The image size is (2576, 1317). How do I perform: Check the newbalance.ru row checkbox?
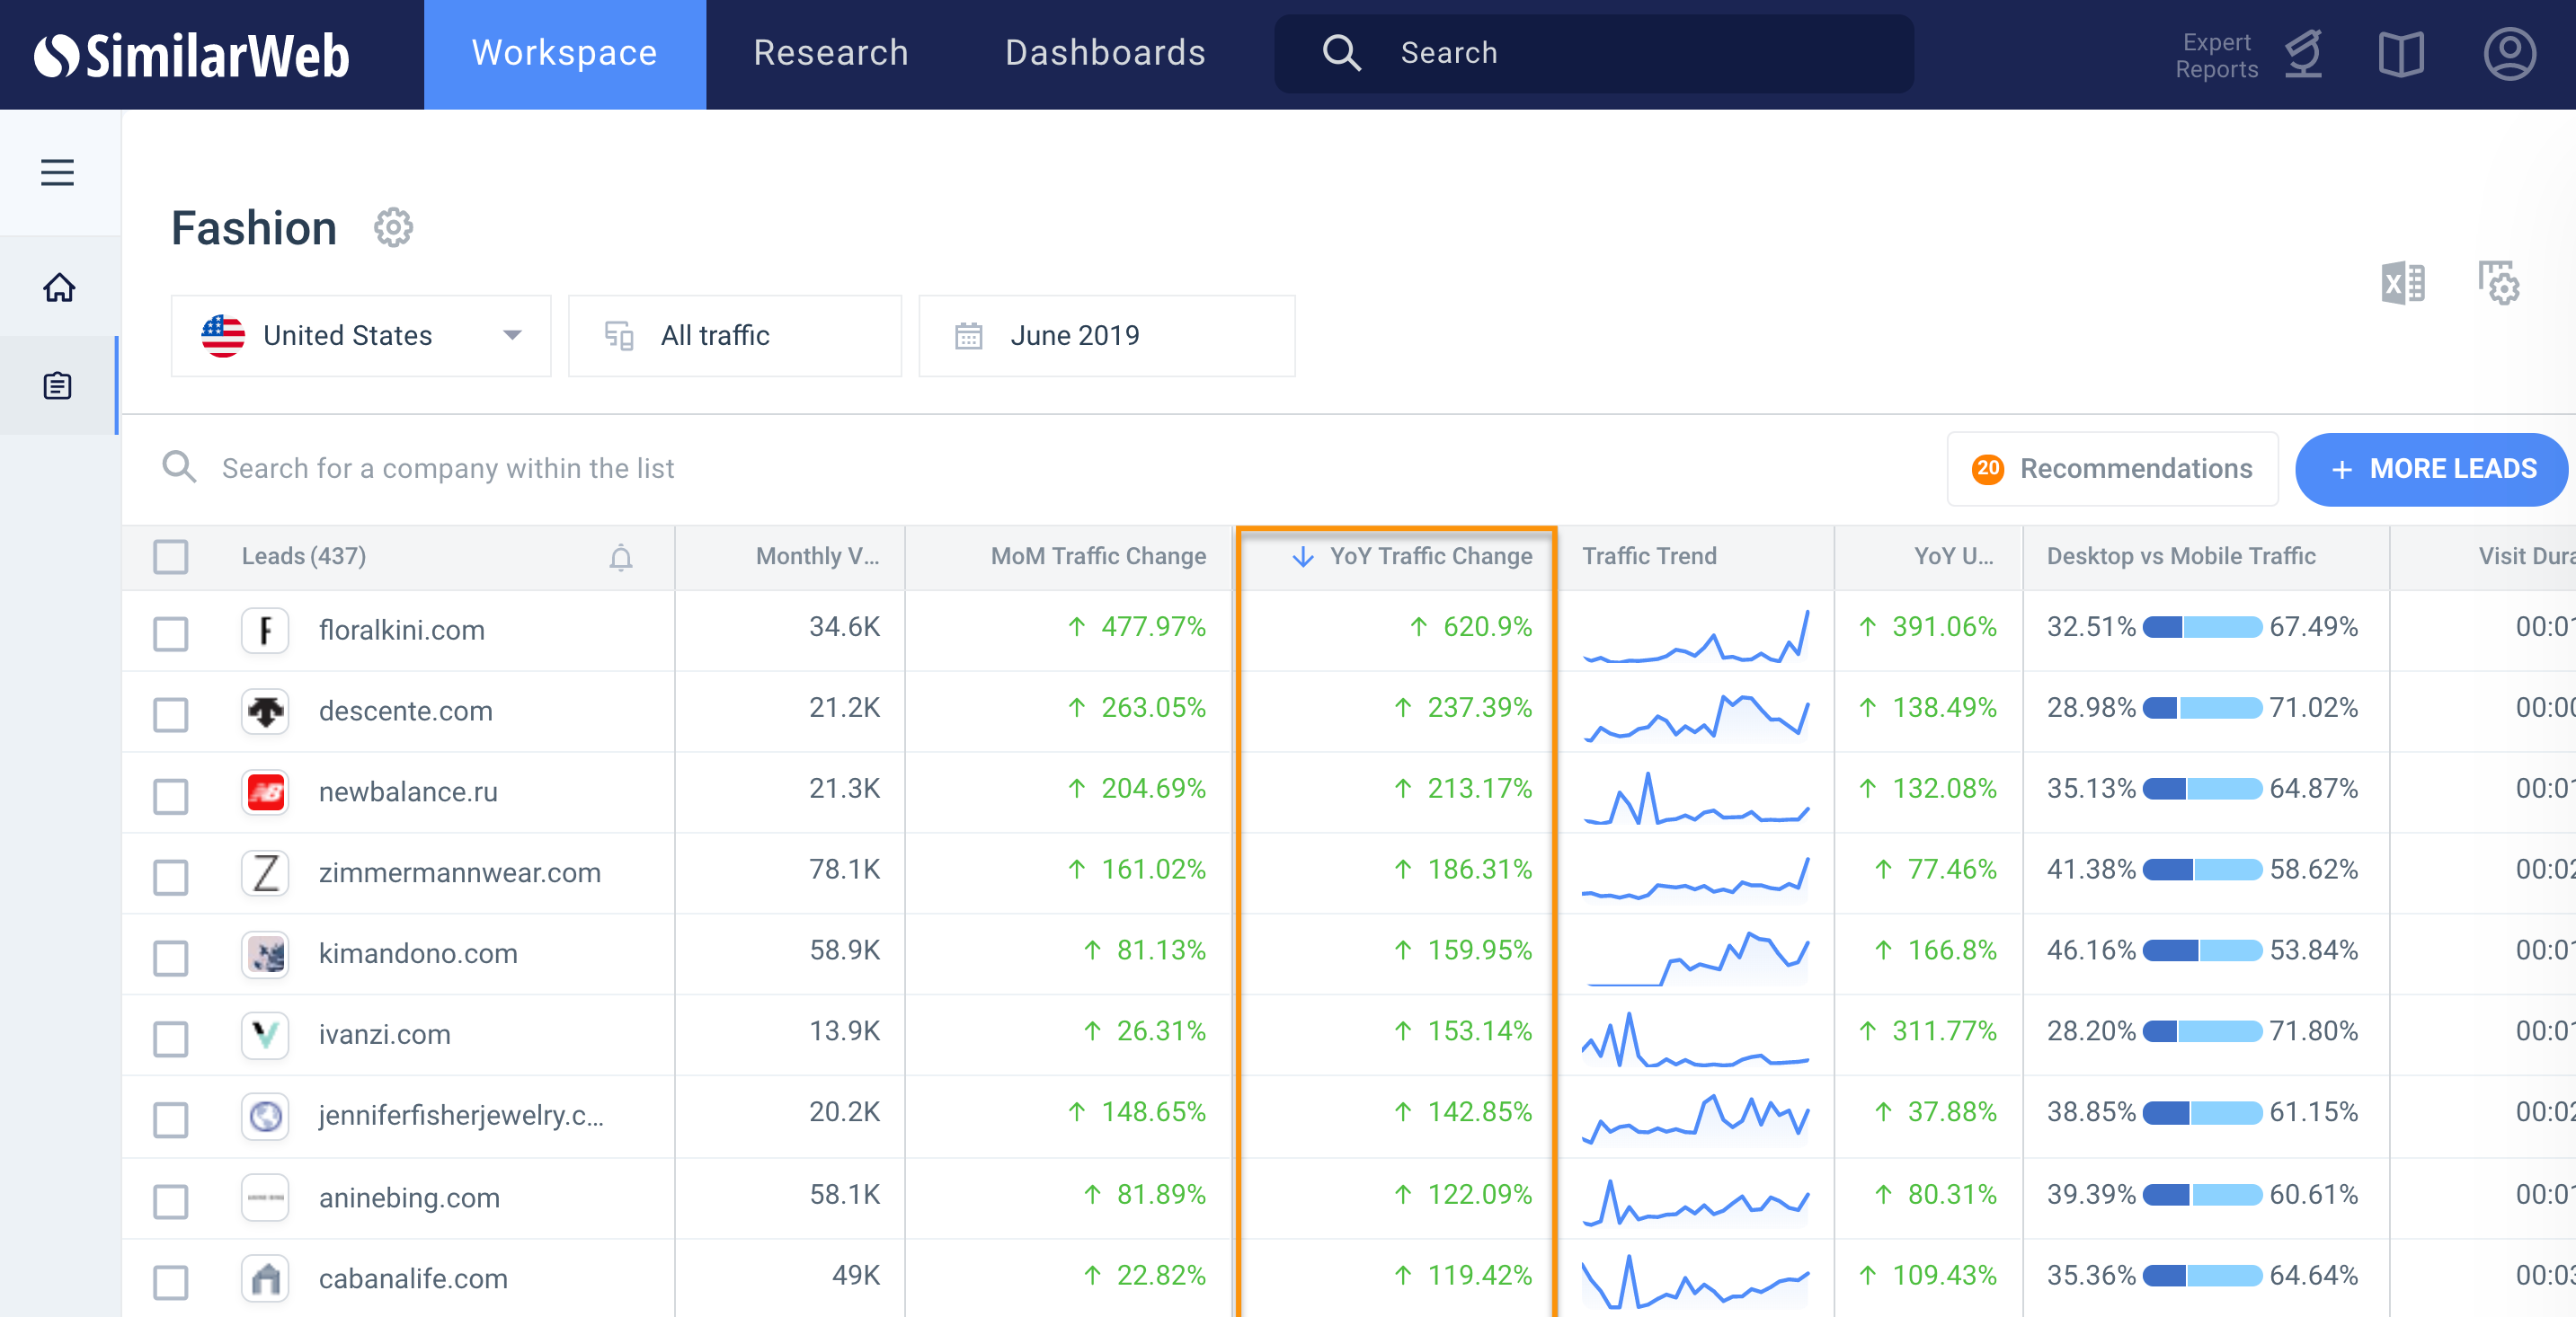(x=171, y=796)
